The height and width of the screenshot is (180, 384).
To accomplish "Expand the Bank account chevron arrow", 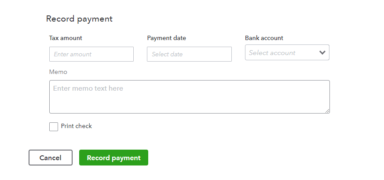I will point(322,53).
